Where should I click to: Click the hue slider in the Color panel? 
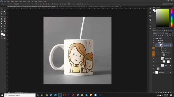click(x=172, y=18)
